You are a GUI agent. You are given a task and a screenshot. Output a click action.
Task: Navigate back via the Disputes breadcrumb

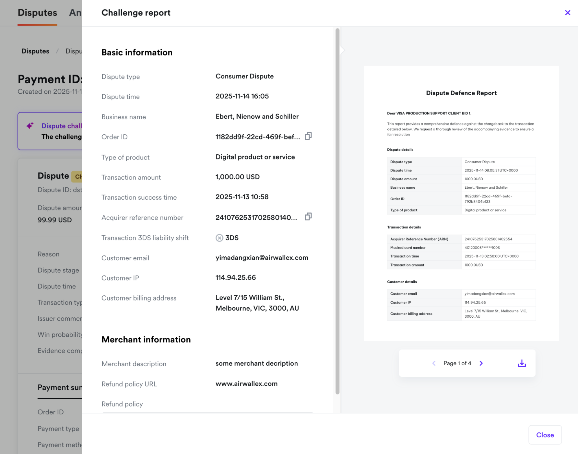35,51
